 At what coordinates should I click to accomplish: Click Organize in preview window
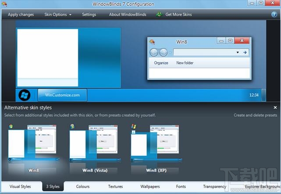tap(161, 63)
